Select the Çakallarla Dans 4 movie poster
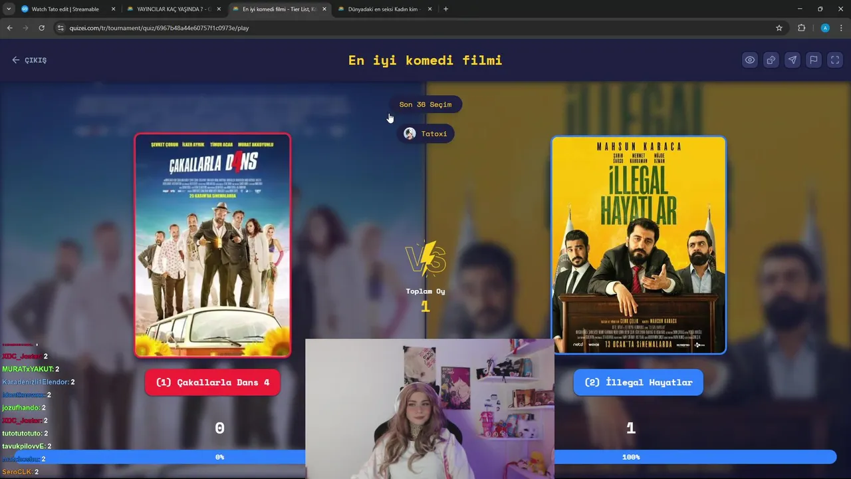The image size is (851, 479). click(213, 245)
